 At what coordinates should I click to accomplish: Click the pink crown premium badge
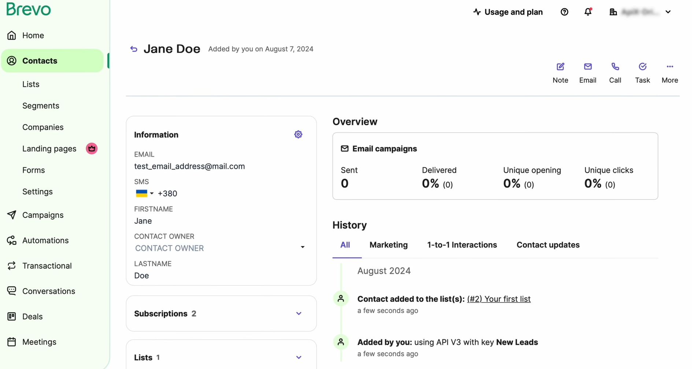[92, 149]
